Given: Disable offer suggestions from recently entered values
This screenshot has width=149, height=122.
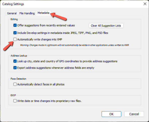Looking at the screenshot, I should 15,25.
